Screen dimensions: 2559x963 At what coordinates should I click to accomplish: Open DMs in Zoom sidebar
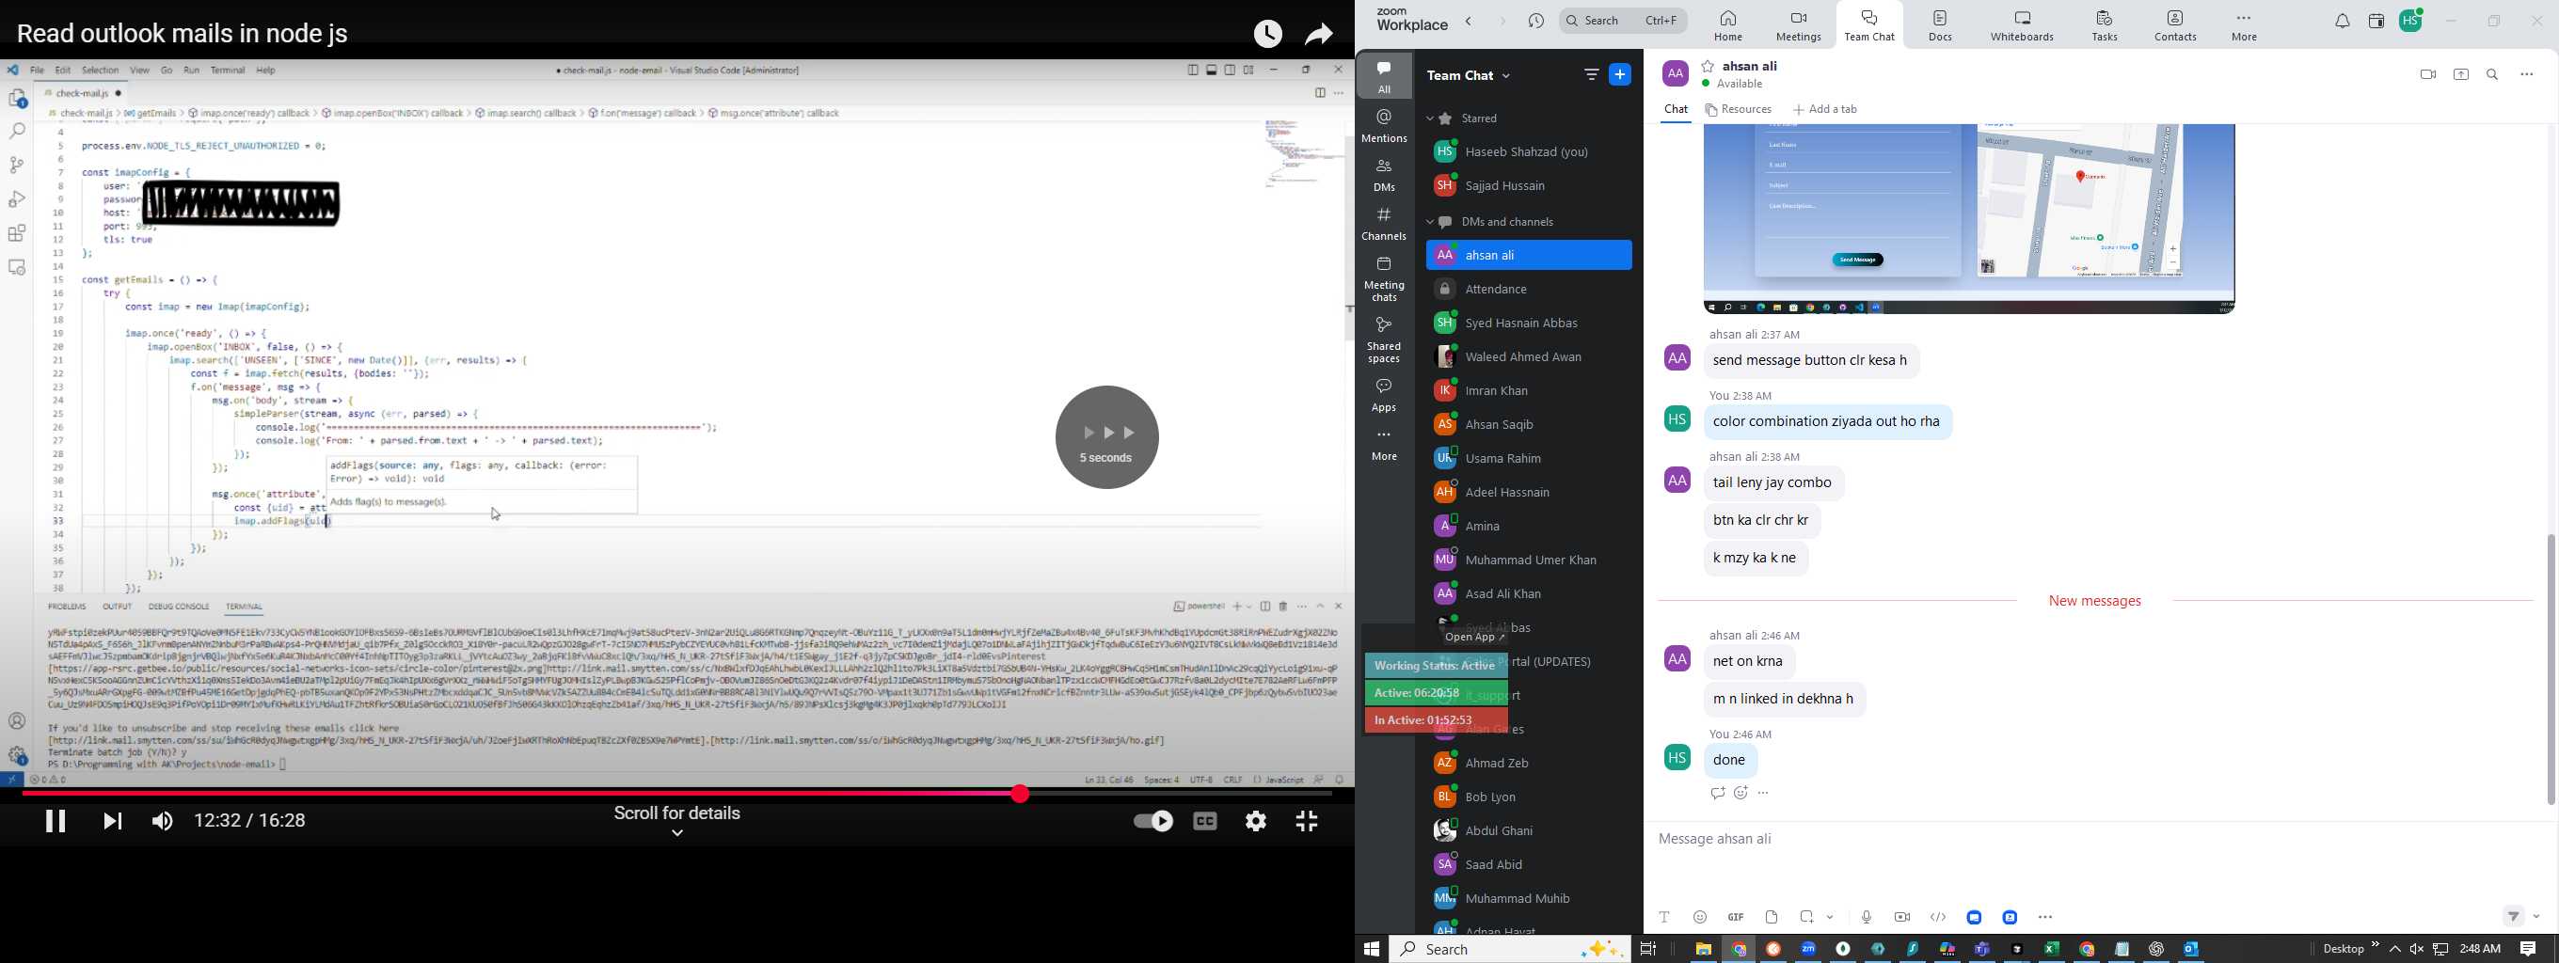[x=1384, y=175]
